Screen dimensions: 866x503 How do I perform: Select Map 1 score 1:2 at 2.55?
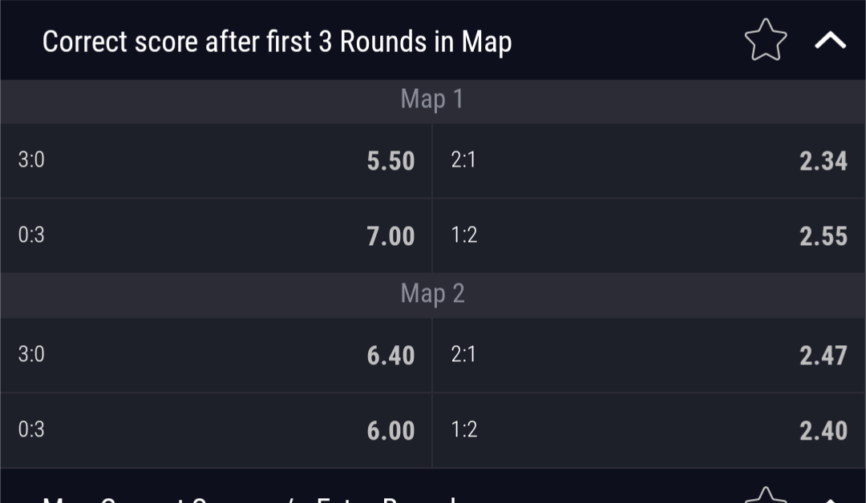pos(649,235)
